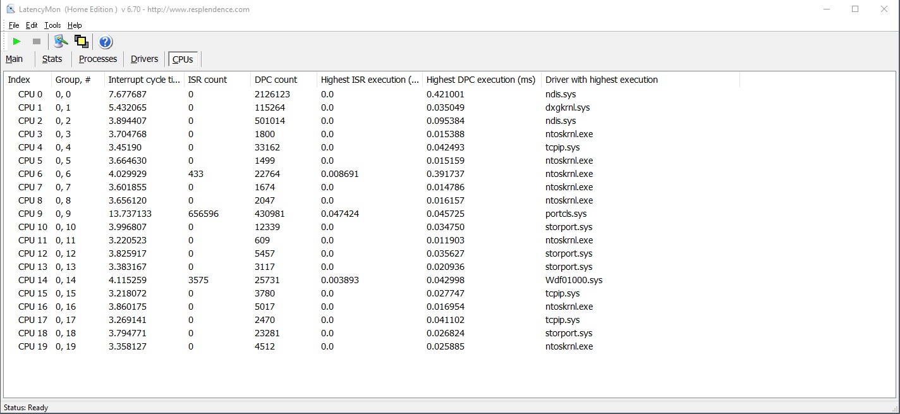
Task: Select the CPU 7 row
Action: coord(372,187)
